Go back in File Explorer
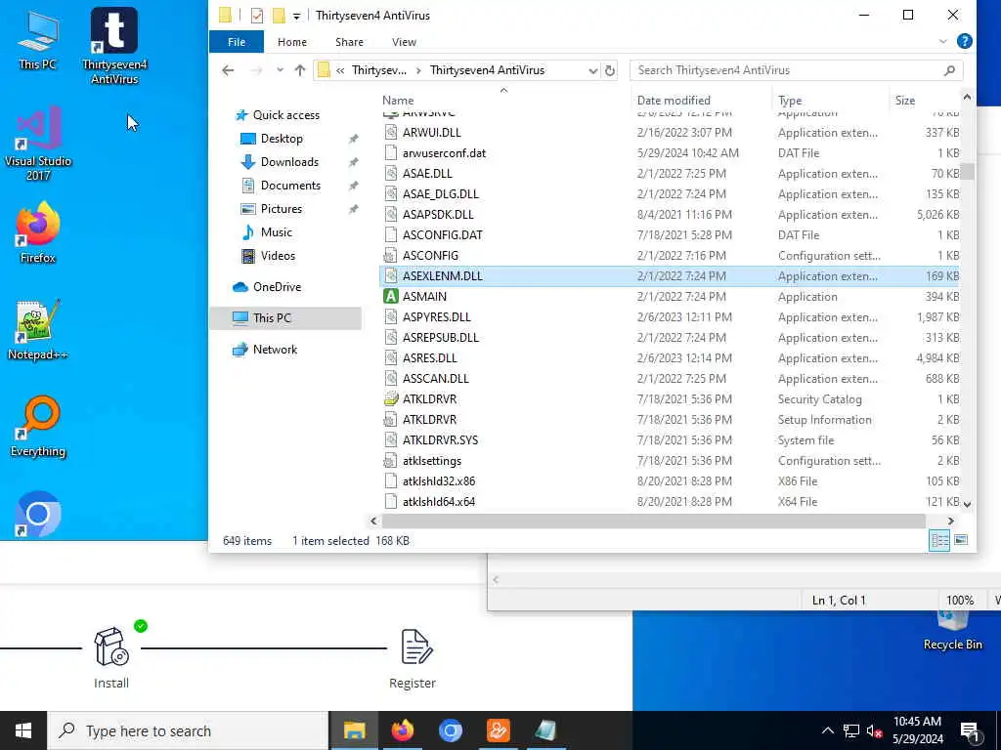The width and height of the screenshot is (1001, 750). pos(228,70)
